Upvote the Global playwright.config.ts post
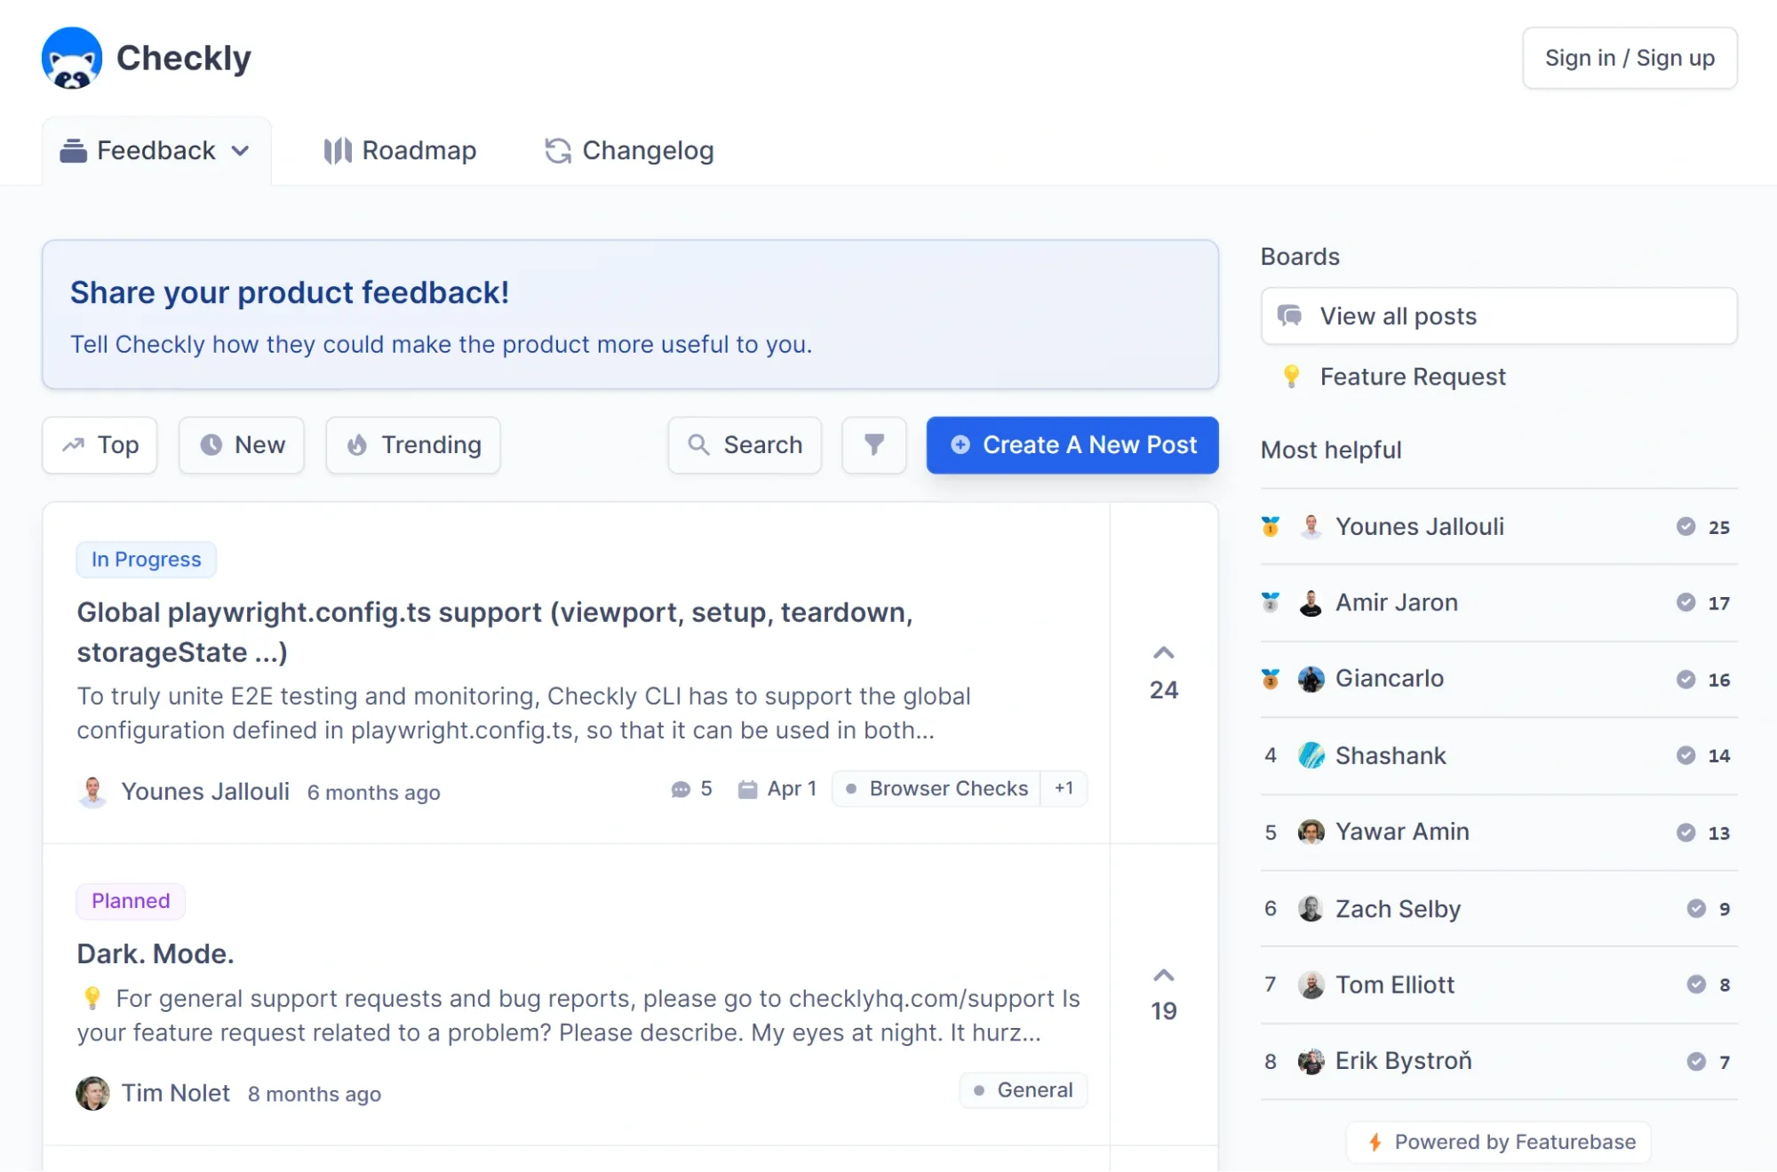This screenshot has height=1172, width=1777. tap(1164, 673)
